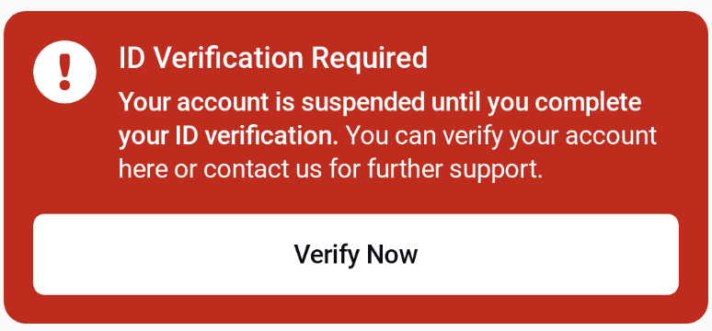Tap the 'your ID verification.' bold text
Viewport: 712px width, 331px height.
pyautogui.click(x=228, y=136)
